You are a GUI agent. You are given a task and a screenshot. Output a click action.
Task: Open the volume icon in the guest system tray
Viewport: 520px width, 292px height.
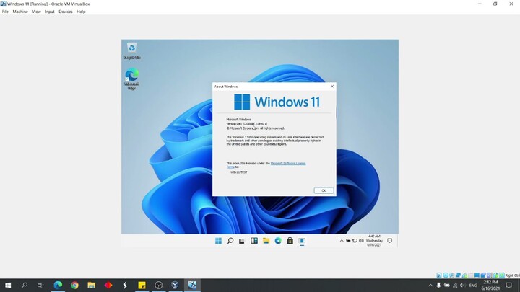(x=361, y=241)
